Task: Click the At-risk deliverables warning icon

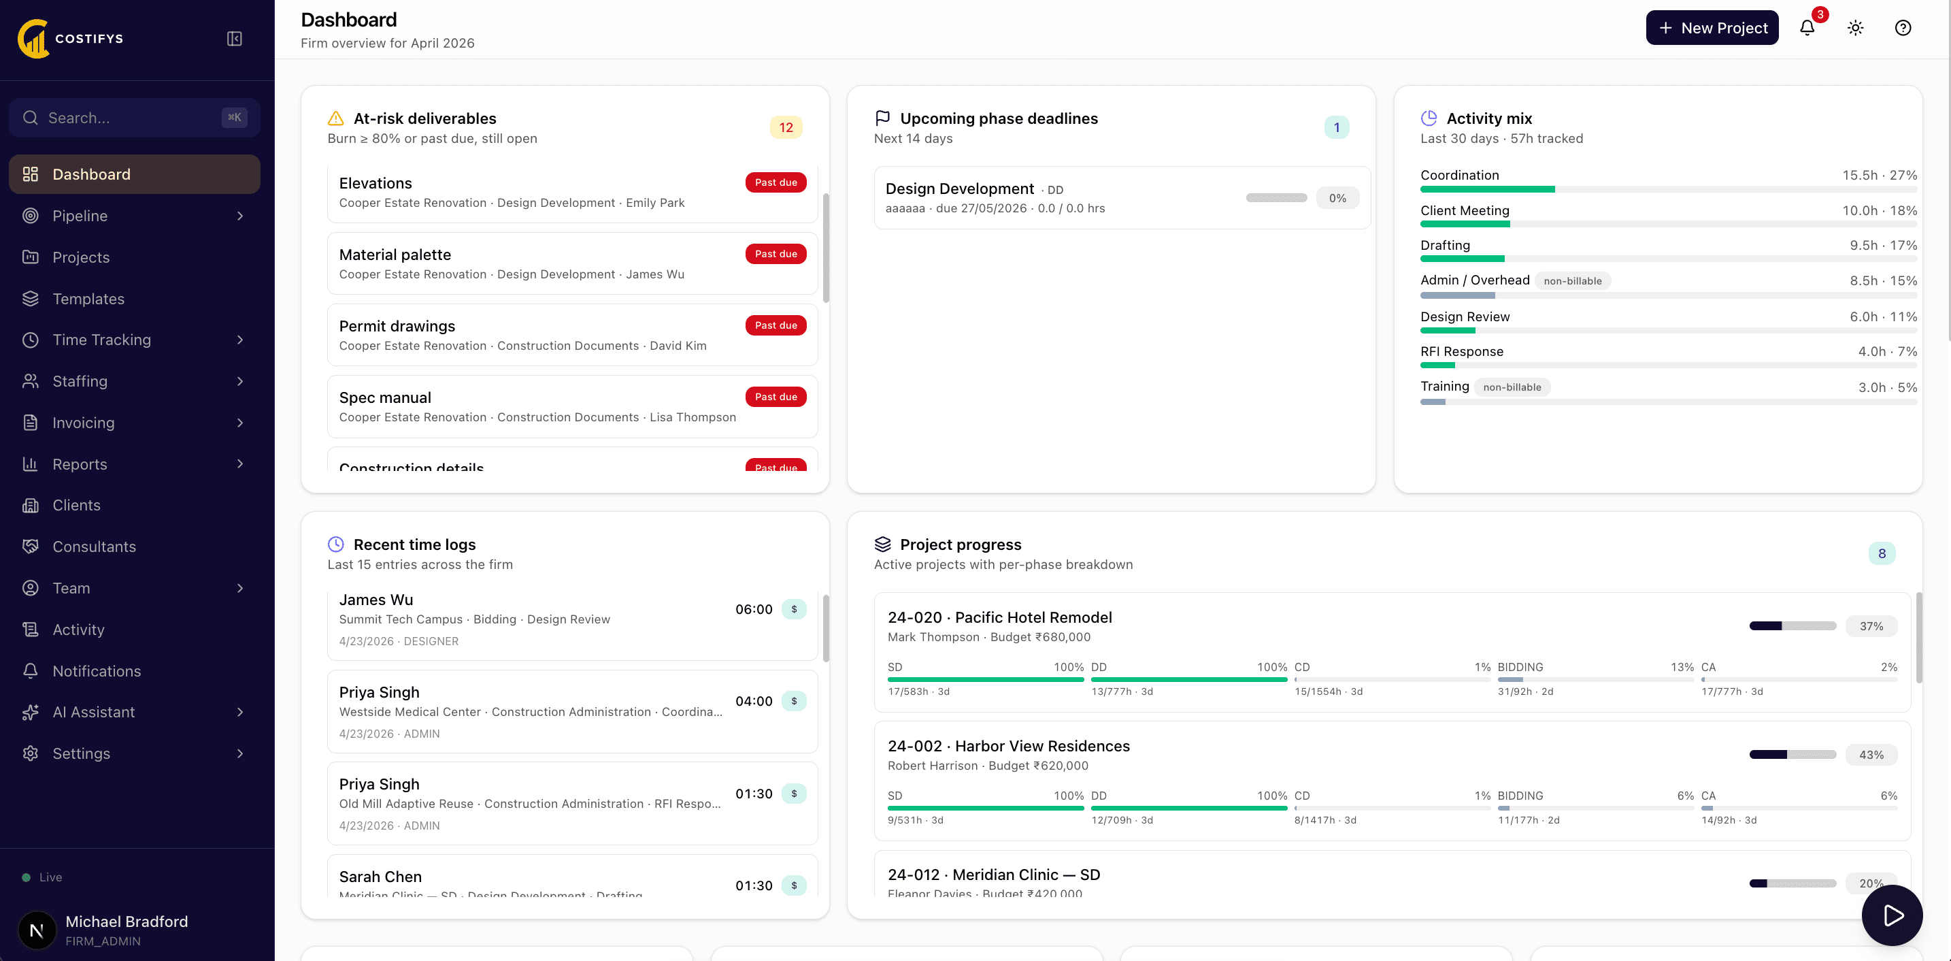Action: click(x=335, y=118)
